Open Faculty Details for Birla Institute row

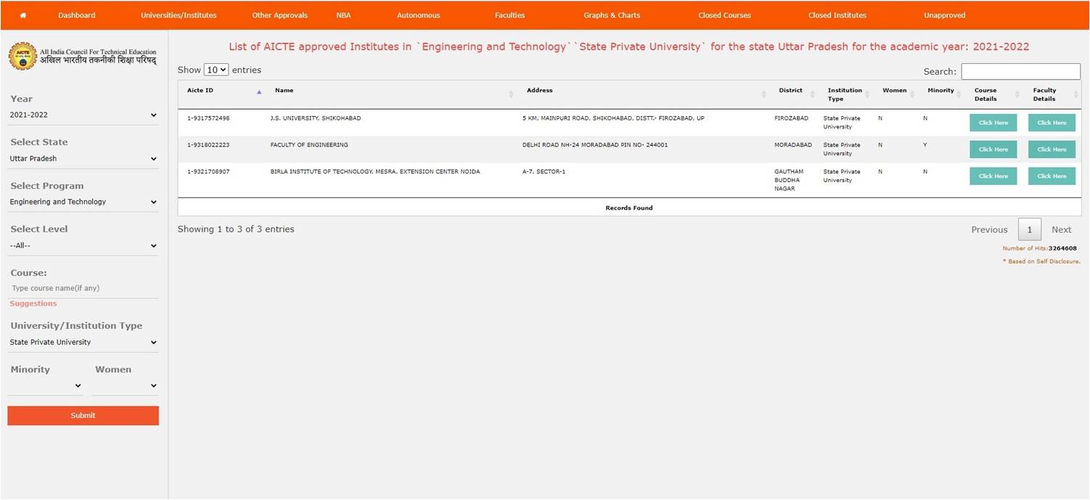point(1051,176)
